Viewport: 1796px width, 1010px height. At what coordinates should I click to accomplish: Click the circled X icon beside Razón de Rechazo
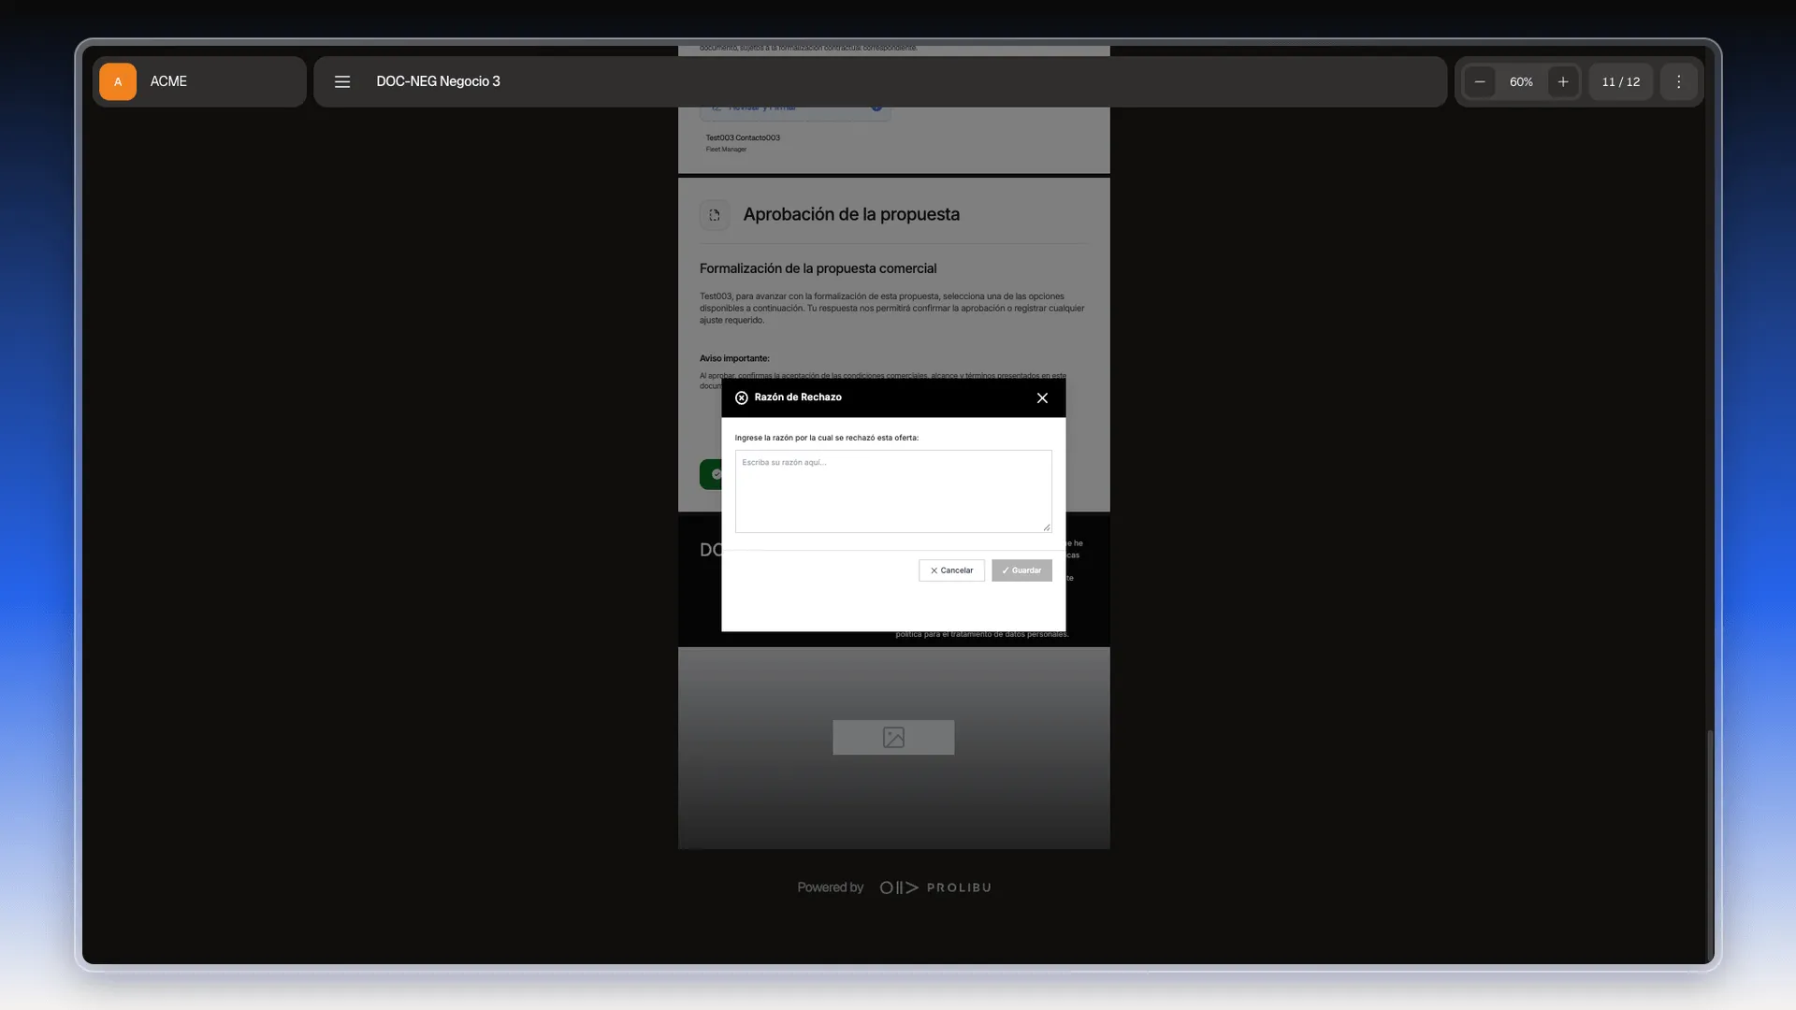pos(742,397)
